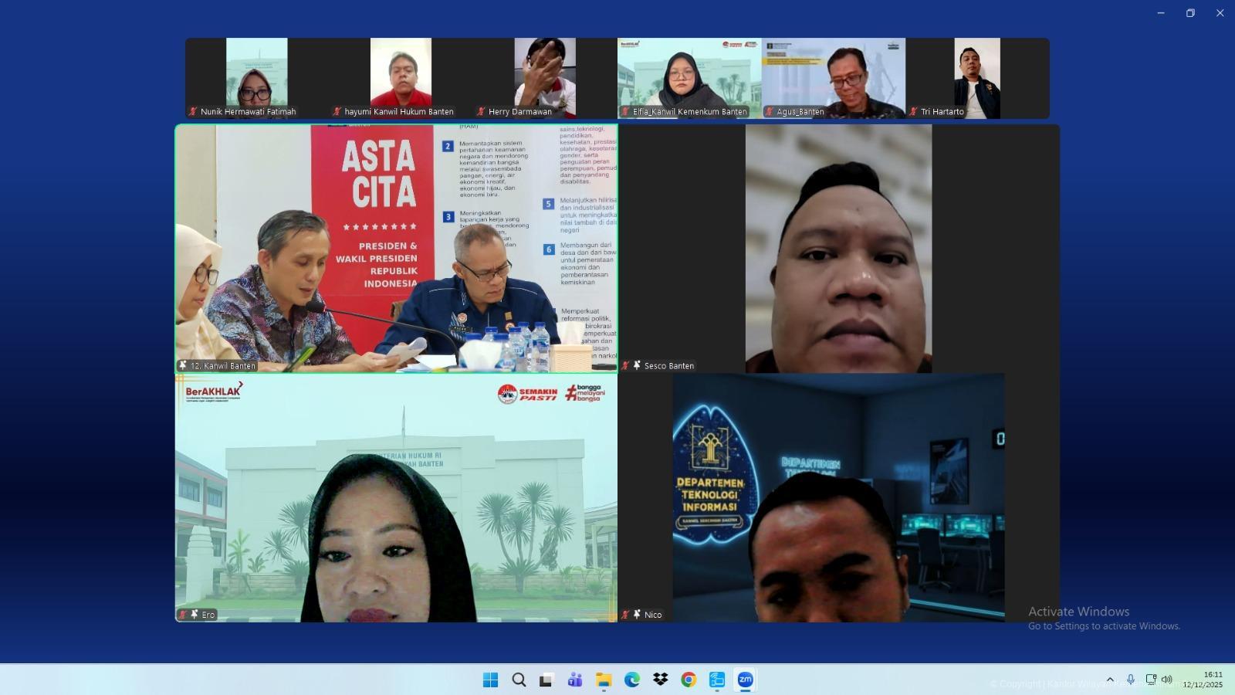This screenshot has height=695, width=1235.
Task: Select the Nunik Hermawati Fatimah video thumbnail
Action: click(256, 77)
